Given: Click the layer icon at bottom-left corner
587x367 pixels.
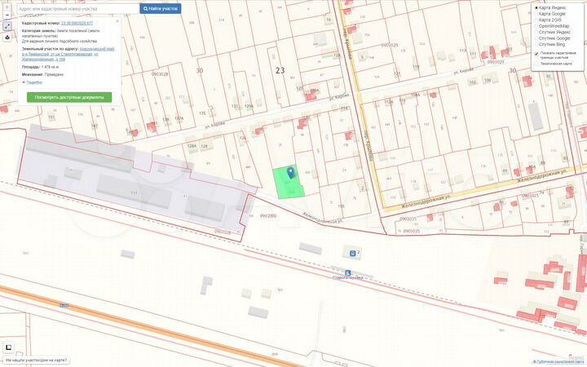Looking at the screenshot, I should pos(9,347).
